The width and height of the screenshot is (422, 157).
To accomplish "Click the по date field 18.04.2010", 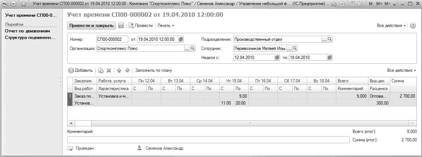I will point(308,57).
